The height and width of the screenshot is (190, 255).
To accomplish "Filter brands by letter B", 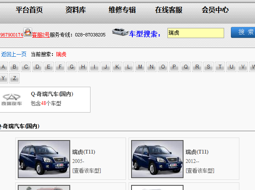I will 14,67.
